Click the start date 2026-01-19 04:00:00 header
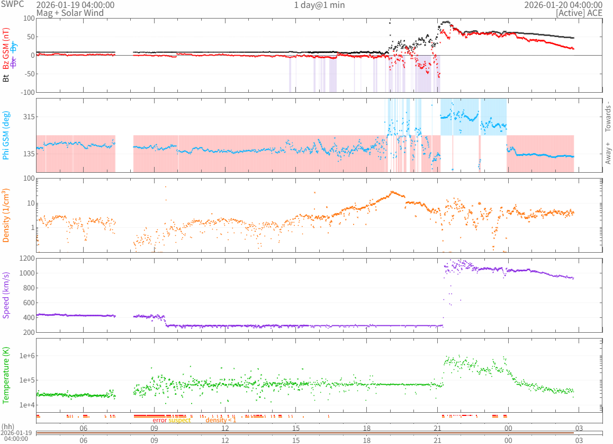 click(75, 5)
